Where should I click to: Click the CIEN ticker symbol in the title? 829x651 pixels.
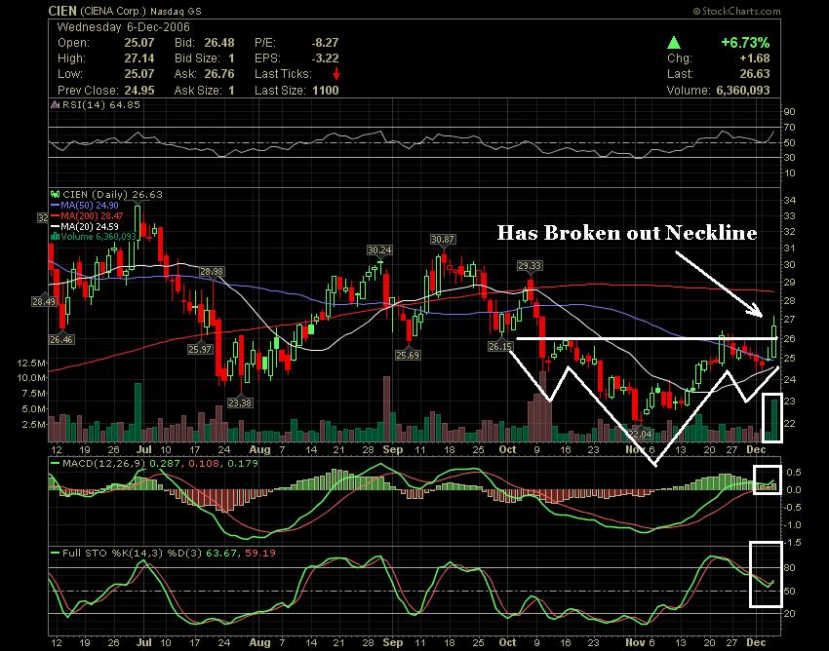pos(62,11)
